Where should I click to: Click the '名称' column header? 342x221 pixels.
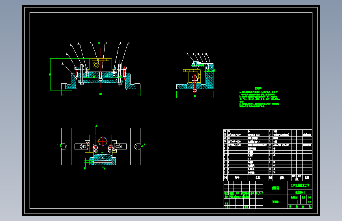[258, 178]
